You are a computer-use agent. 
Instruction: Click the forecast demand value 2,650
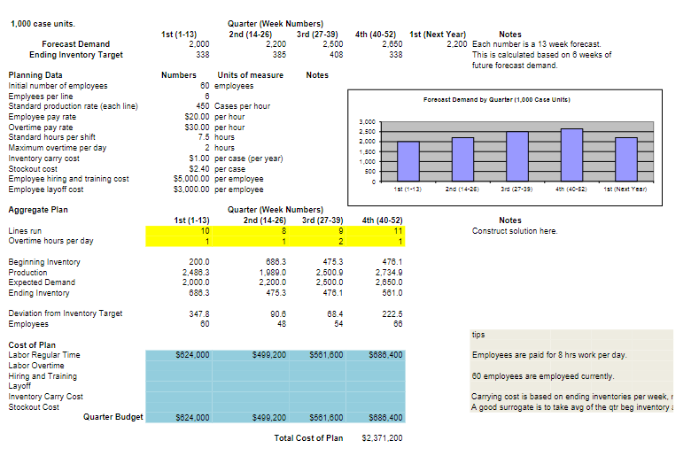(392, 44)
